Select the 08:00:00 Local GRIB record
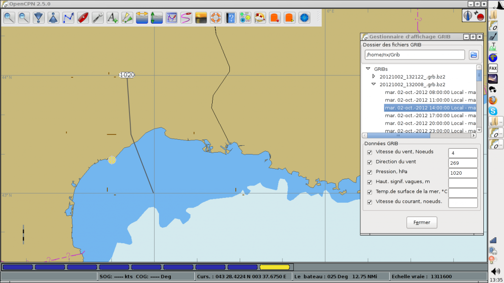 pos(430,92)
